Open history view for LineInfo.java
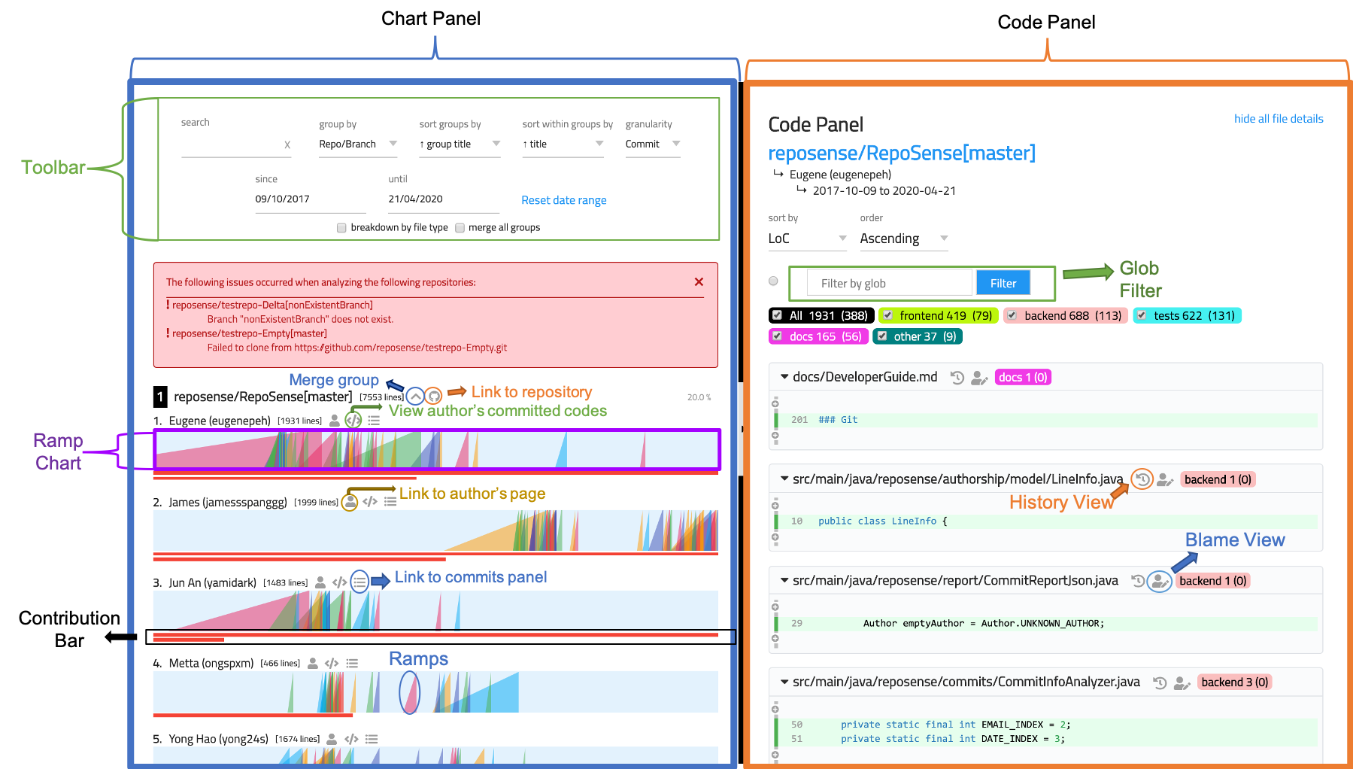This screenshot has width=1353, height=769. click(1141, 479)
